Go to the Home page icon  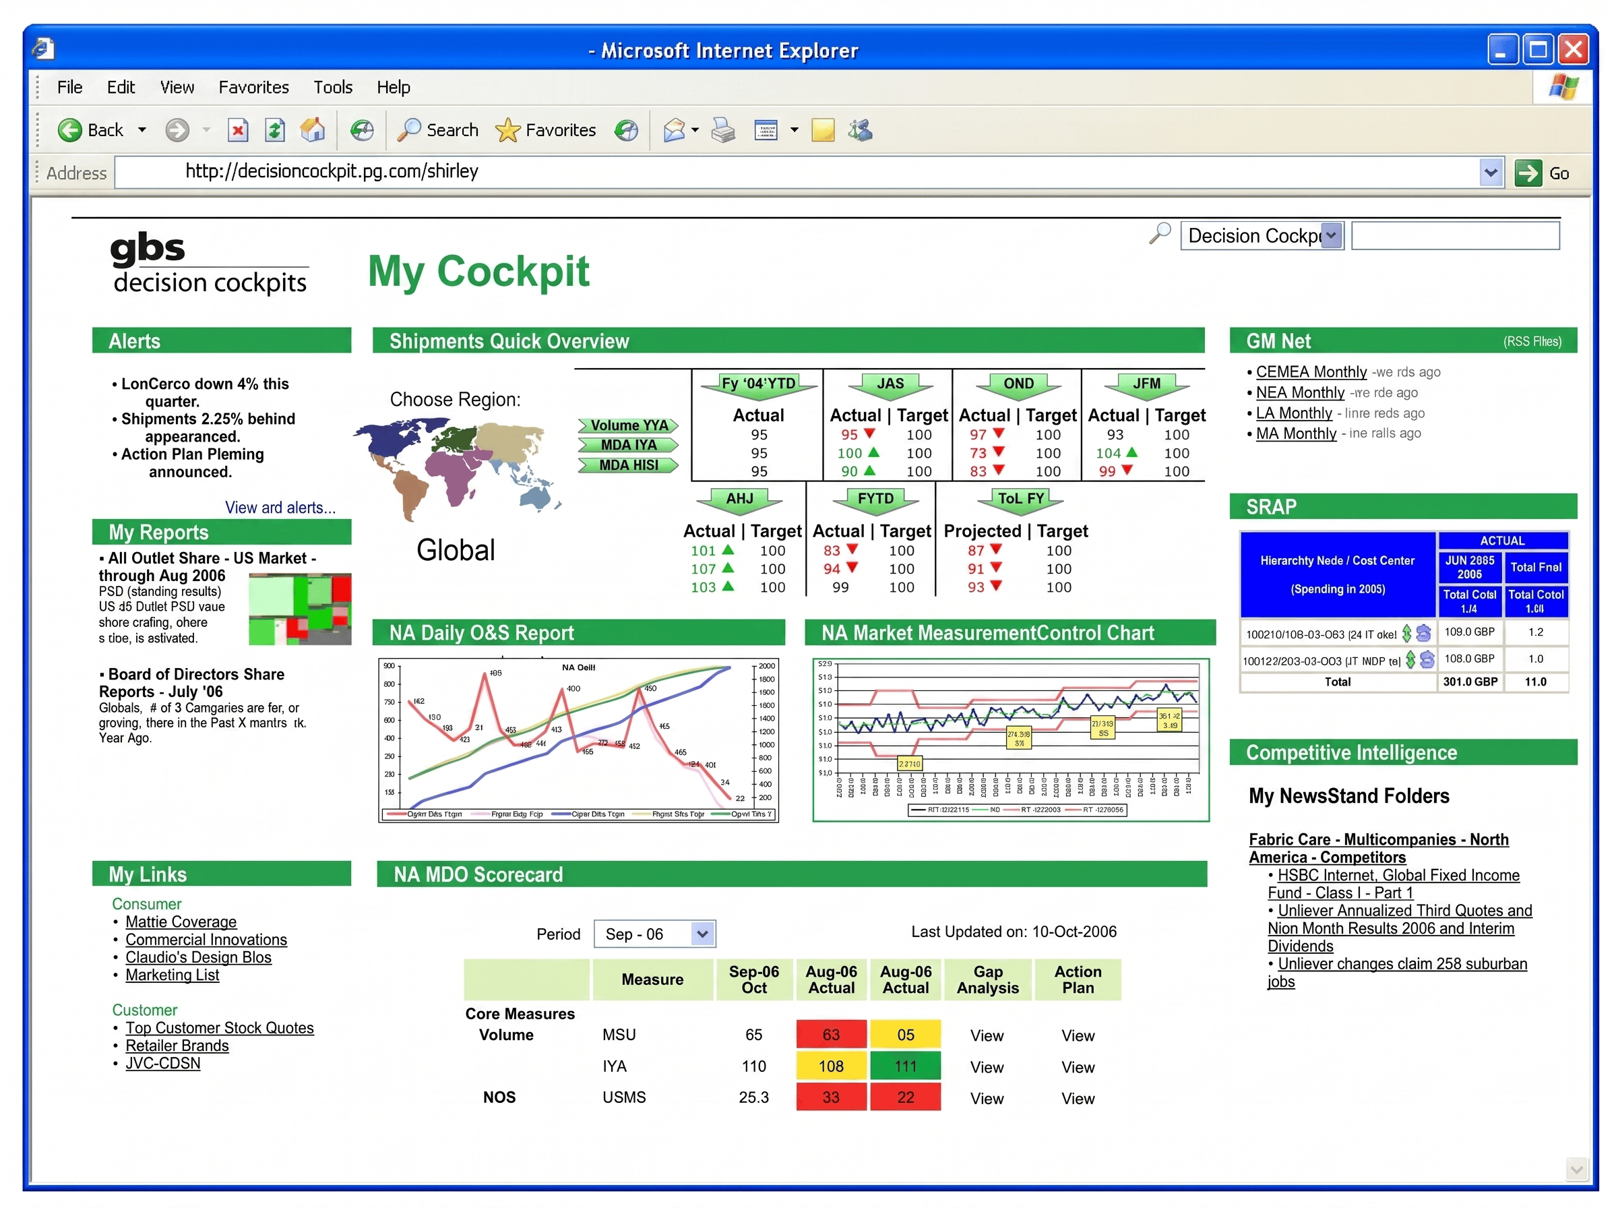313,131
